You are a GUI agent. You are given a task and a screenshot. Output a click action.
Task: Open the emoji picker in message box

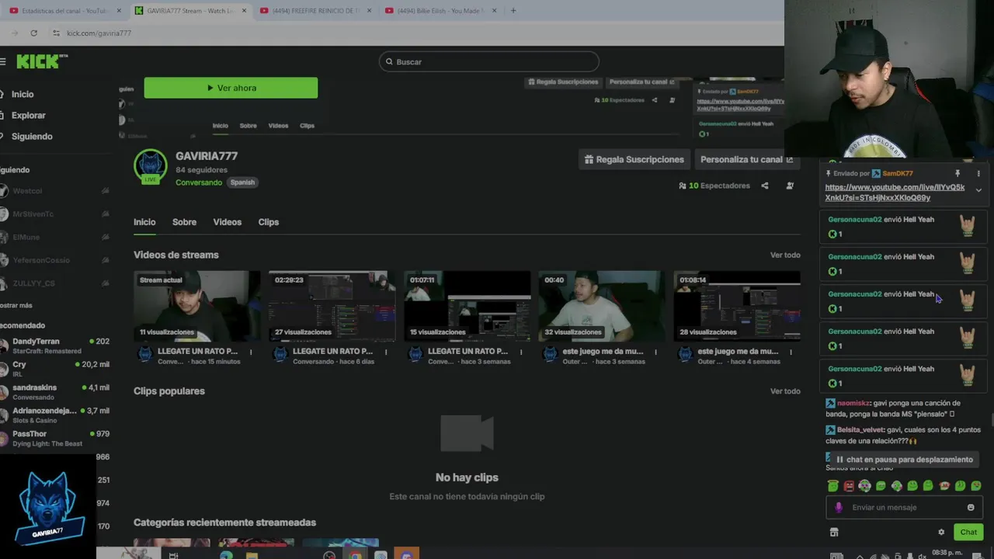click(x=971, y=507)
